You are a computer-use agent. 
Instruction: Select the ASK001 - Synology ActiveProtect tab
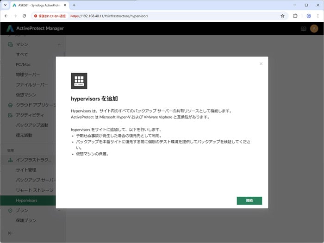[x=39, y=5]
